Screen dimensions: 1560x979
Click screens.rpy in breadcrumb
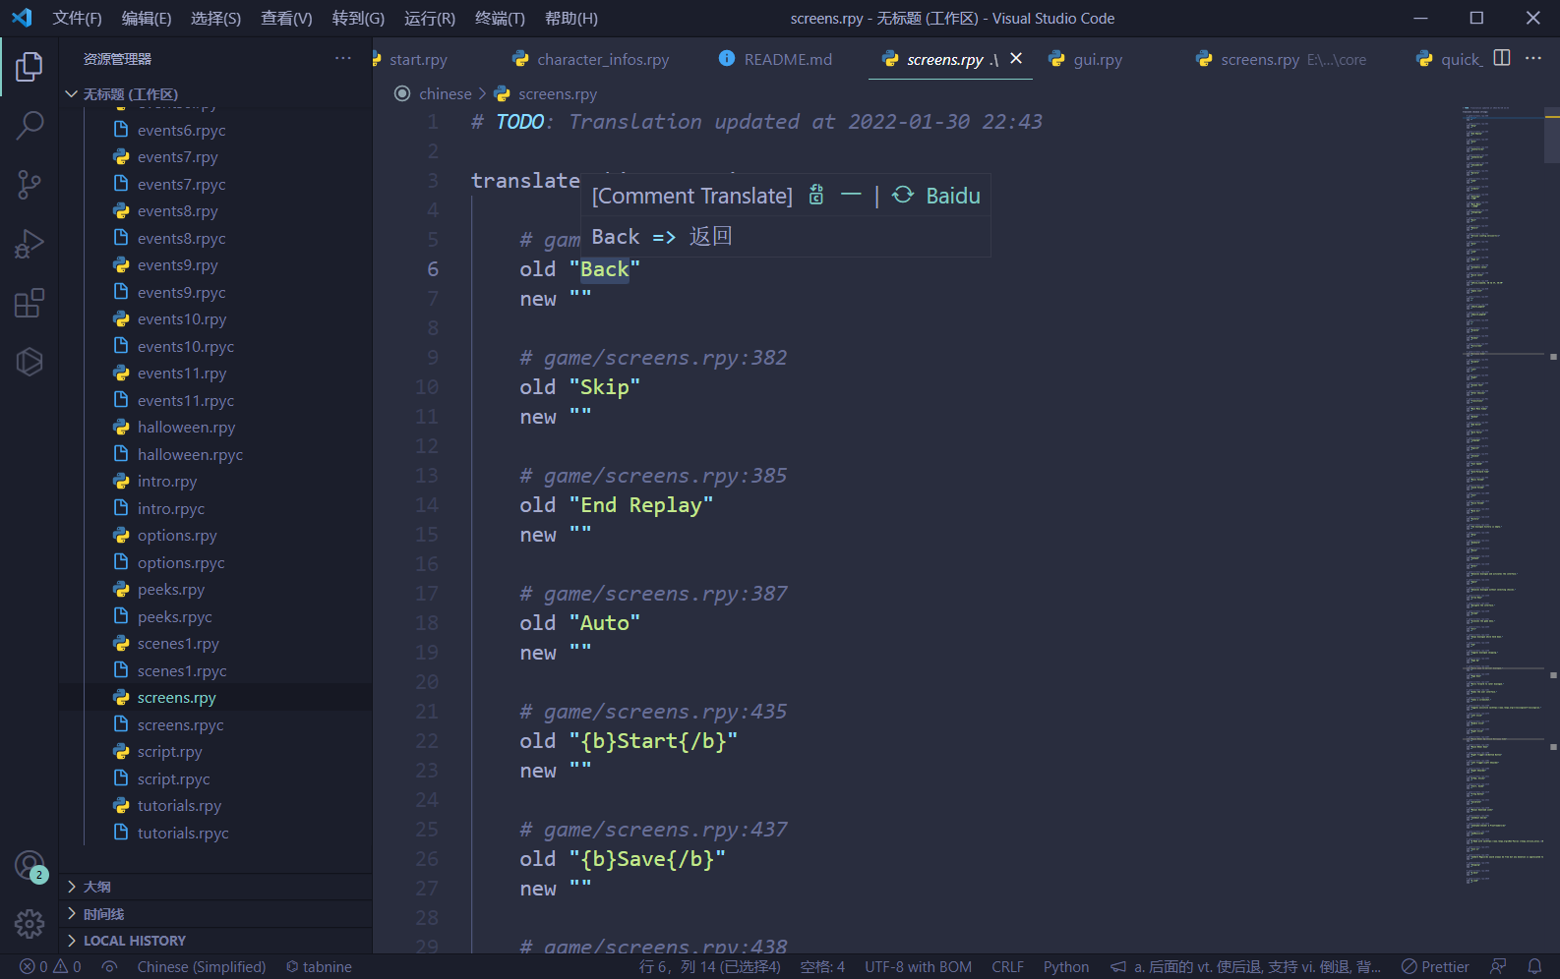tap(557, 94)
